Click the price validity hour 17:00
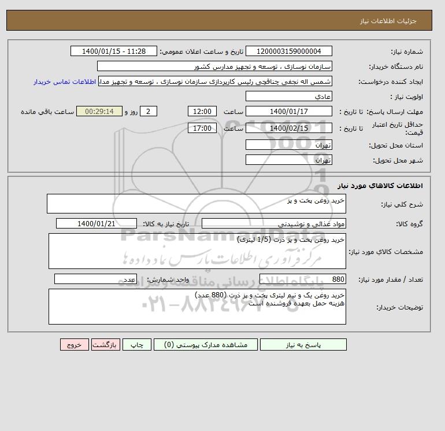Screen dimensions: 445x431 click(x=202, y=128)
